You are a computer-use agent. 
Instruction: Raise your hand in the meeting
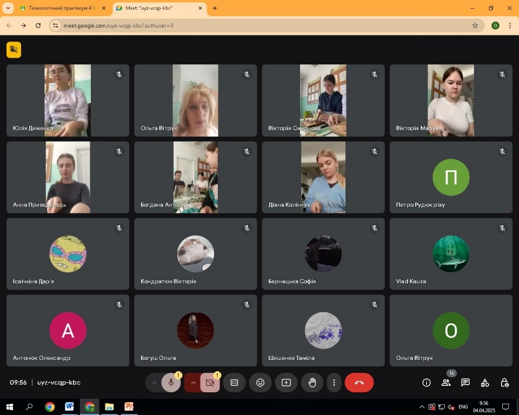[x=312, y=383]
